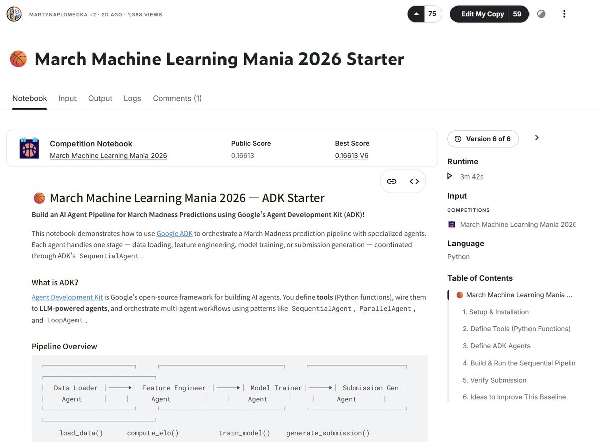Go to 3. Define ADK Agents section
Viewport: 604px width, 446px height.
tap(496, 346)
